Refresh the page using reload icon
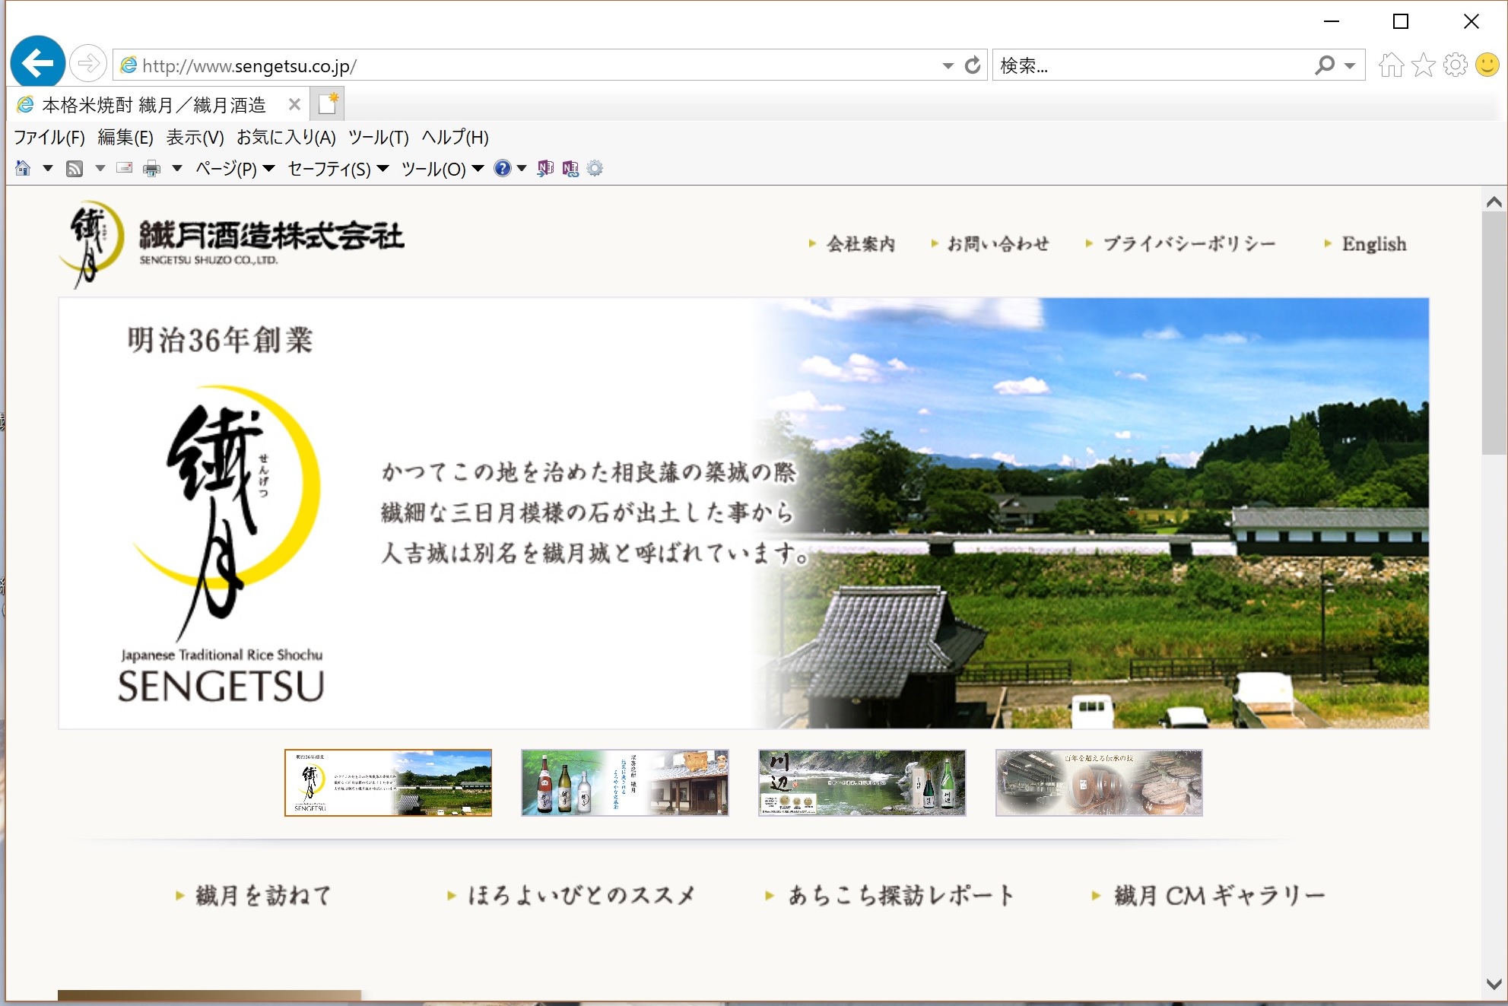The height and width of the screenshot is (1006, 1508). (x=972, y=65)
